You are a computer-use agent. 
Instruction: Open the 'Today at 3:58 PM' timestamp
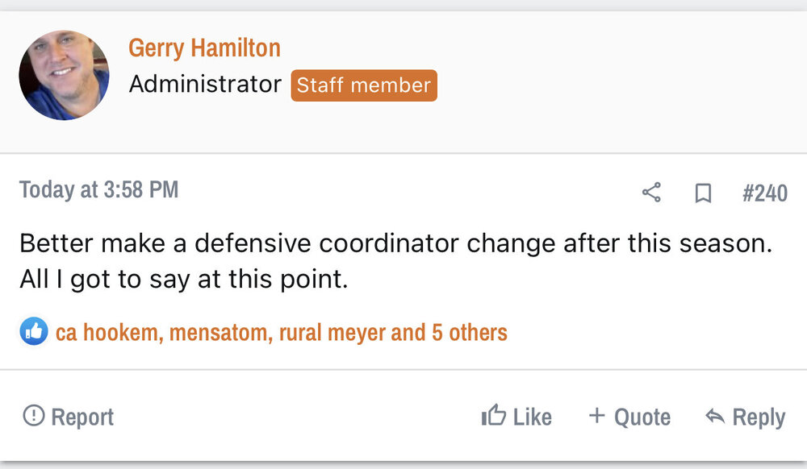pos(98,190)
